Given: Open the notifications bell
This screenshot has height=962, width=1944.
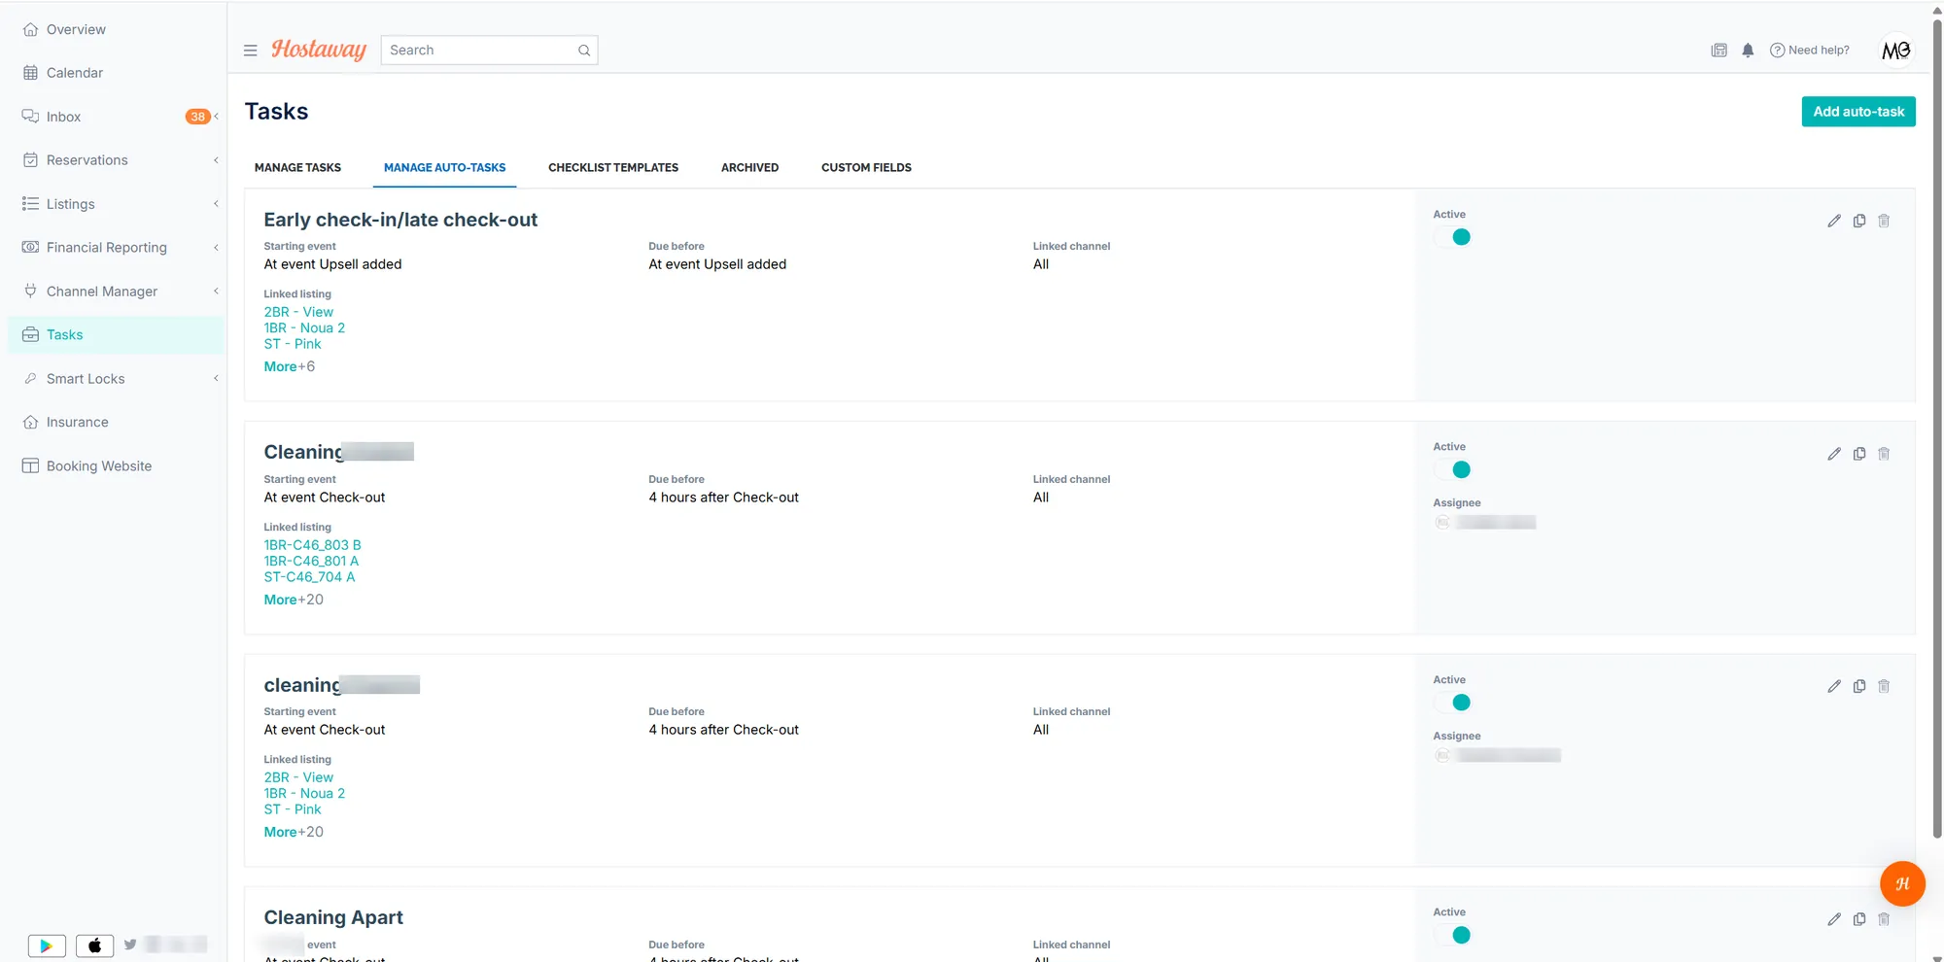Looking at the screenshot, I should (1748, 51).
